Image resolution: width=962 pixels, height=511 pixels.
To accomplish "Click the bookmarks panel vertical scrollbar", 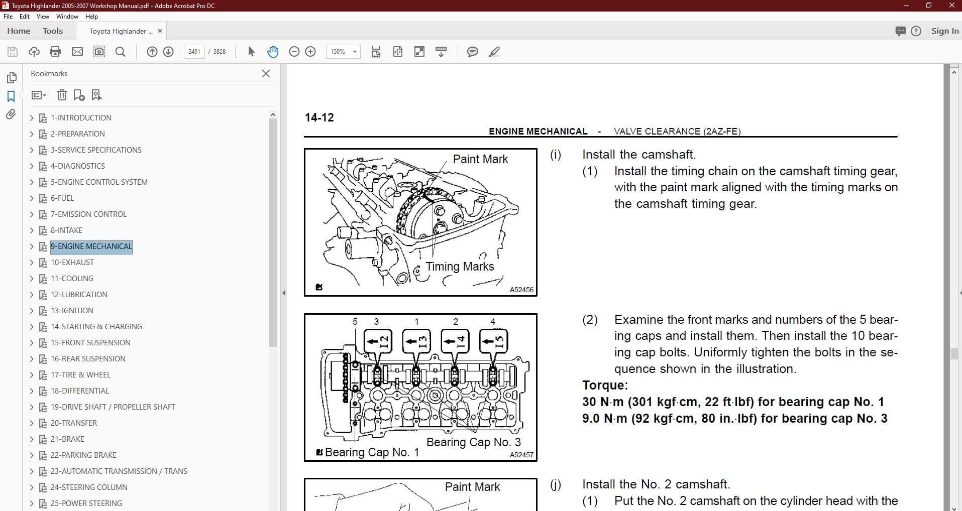I will [x=273, y=232].
